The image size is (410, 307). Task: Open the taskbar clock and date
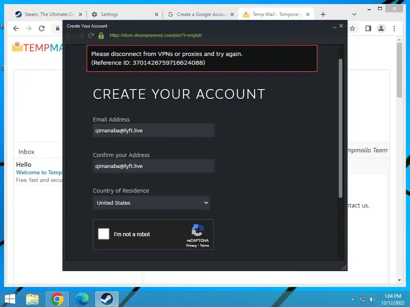(x=393, y=299)
